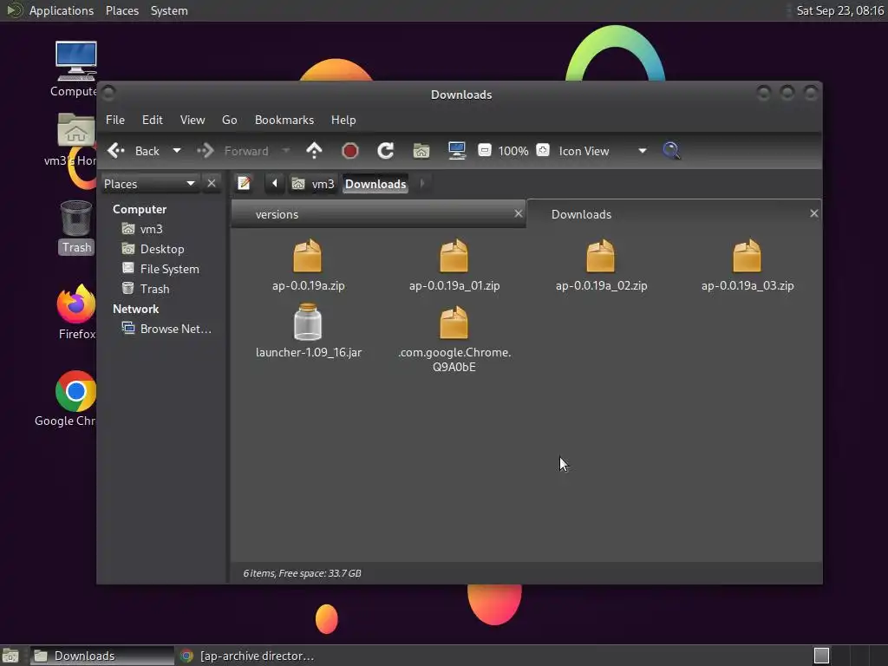The height and width of the screenshot is (666, 888).
Task: Click path bar left scroll arrow
Action: pos(275,184)
